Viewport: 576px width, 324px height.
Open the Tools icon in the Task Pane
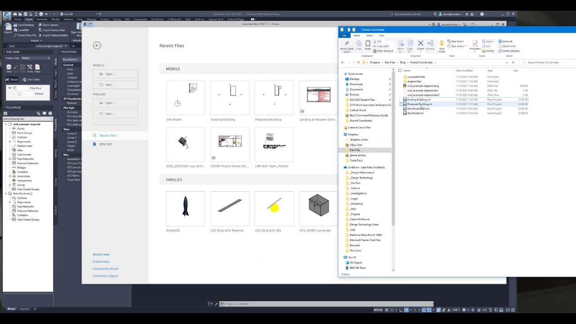click(30, 68)
